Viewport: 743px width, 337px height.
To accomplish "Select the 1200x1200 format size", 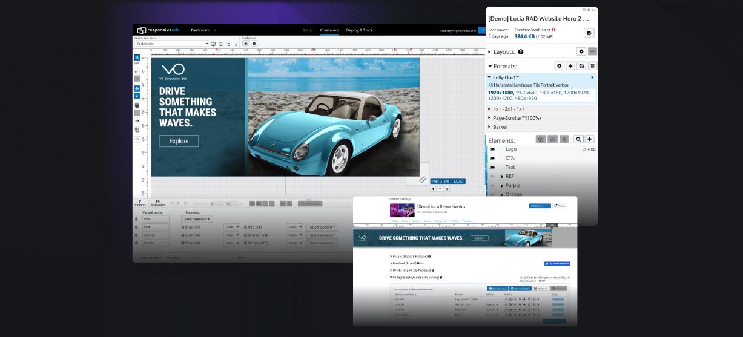I will [x=501, y=99].
